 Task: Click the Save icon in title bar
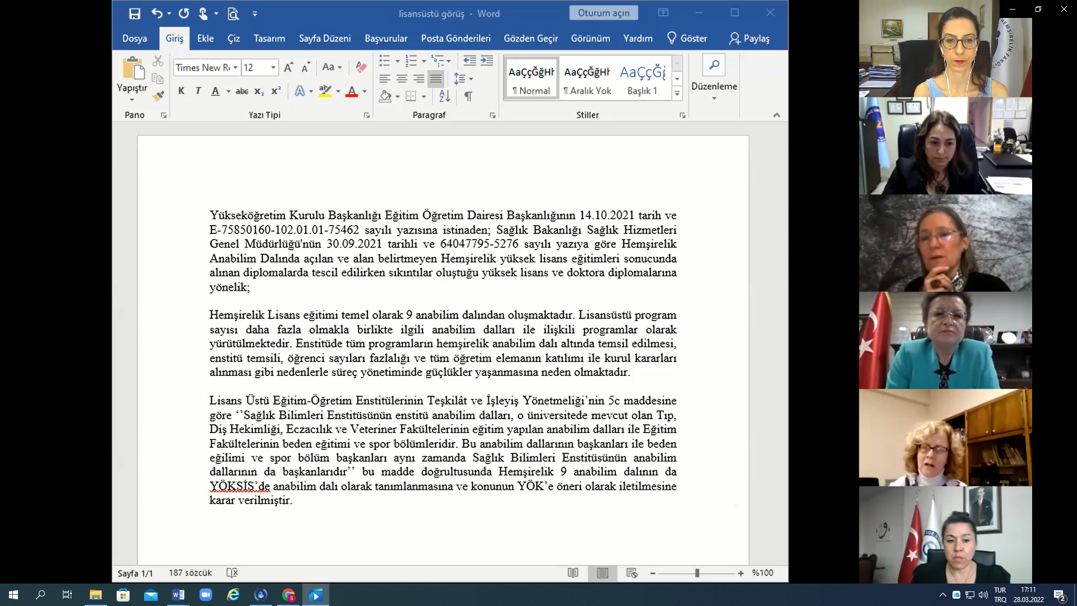click(135, 13)
